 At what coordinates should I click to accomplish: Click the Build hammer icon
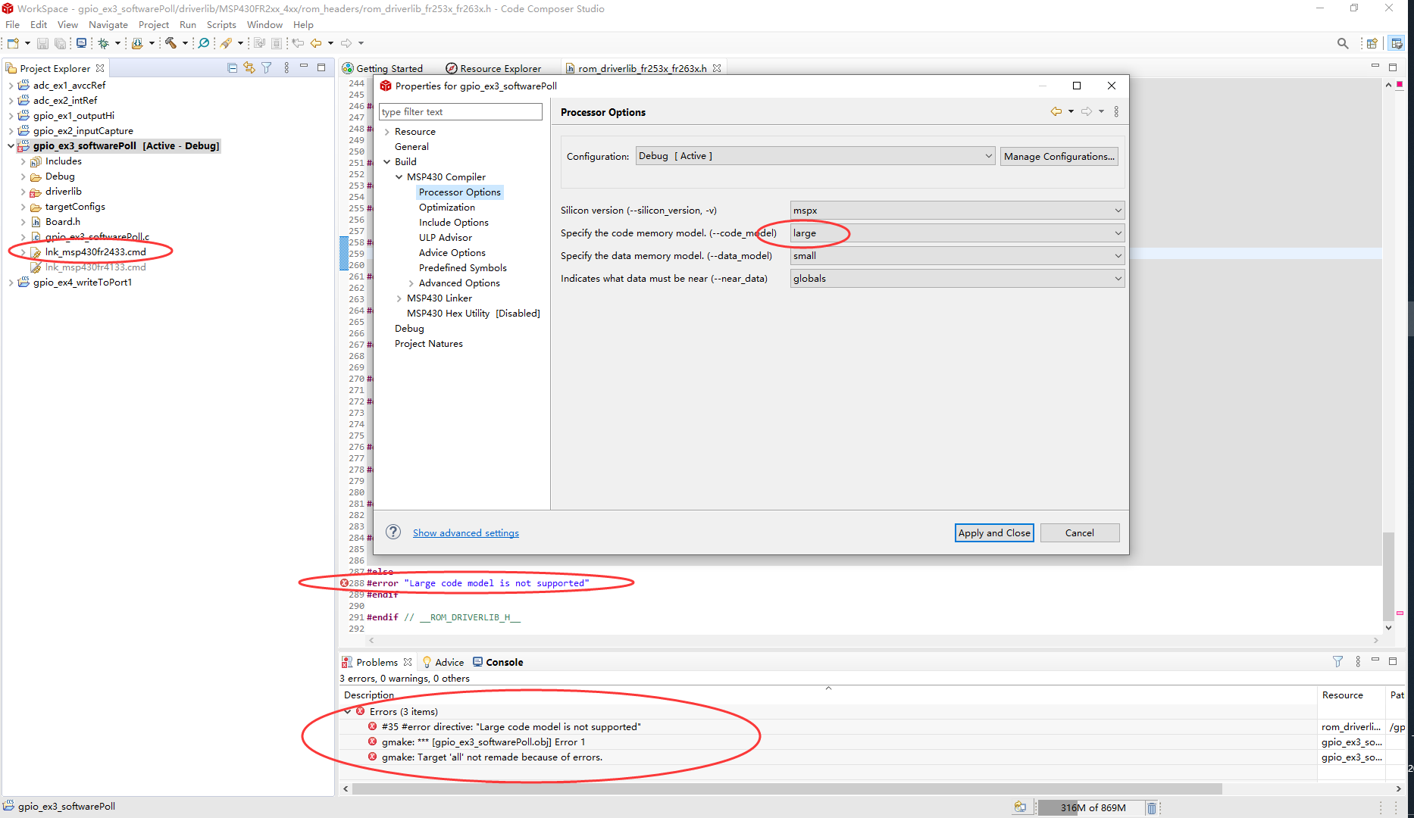tap(171, 43)
